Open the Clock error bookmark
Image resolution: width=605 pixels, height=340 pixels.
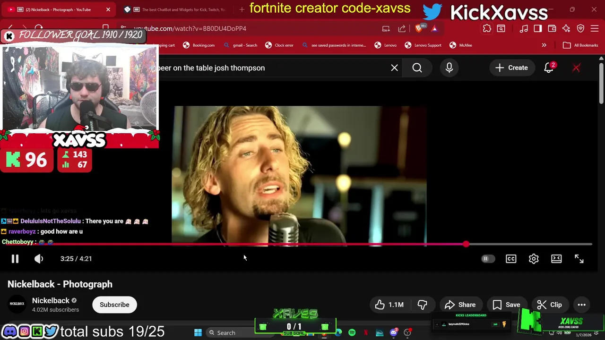(x=279, y=45)
